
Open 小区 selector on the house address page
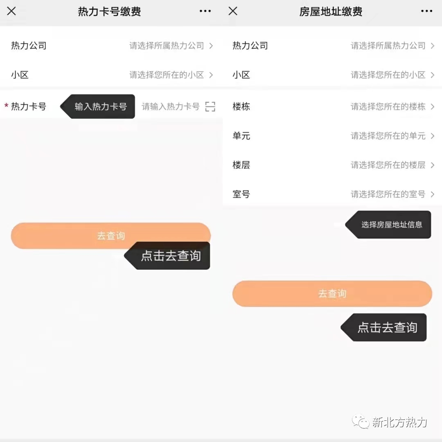coord(392,75)
